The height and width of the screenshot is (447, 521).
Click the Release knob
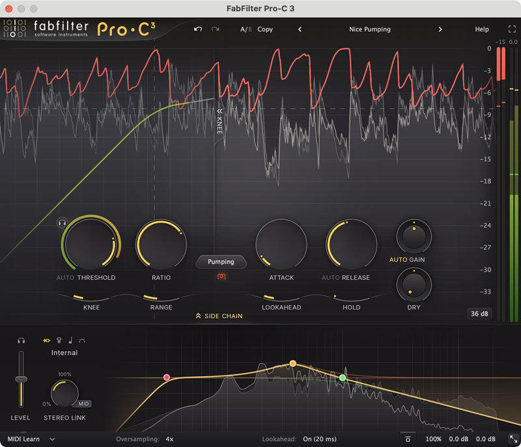pyautogui.click(x=351, y=244)
